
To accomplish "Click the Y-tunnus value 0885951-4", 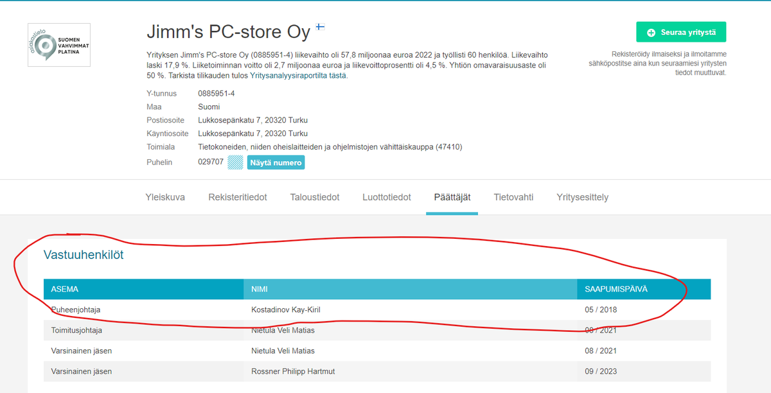I will [217, 93].
